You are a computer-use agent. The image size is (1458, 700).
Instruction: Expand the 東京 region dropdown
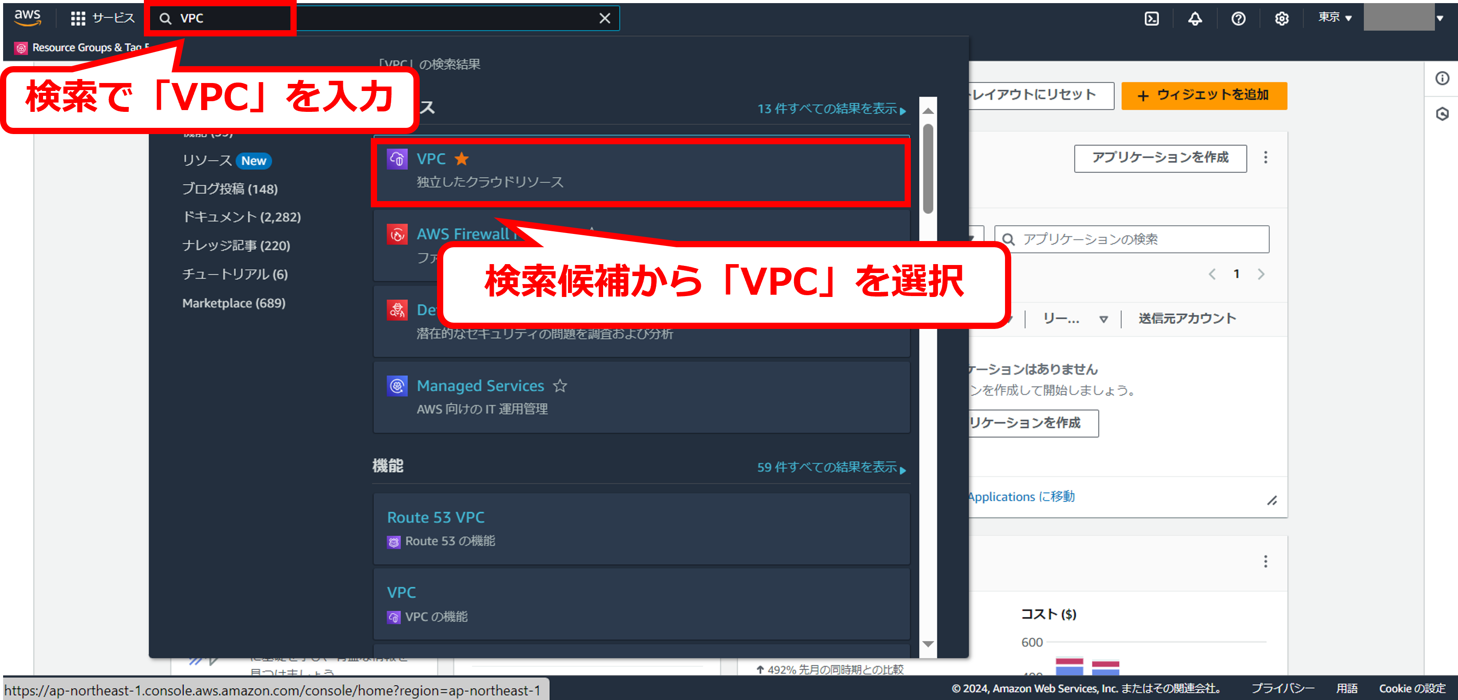coord(1335,18)
